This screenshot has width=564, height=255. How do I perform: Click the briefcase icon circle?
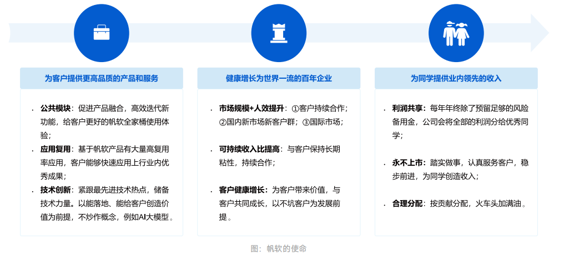(x=102, y=33)
